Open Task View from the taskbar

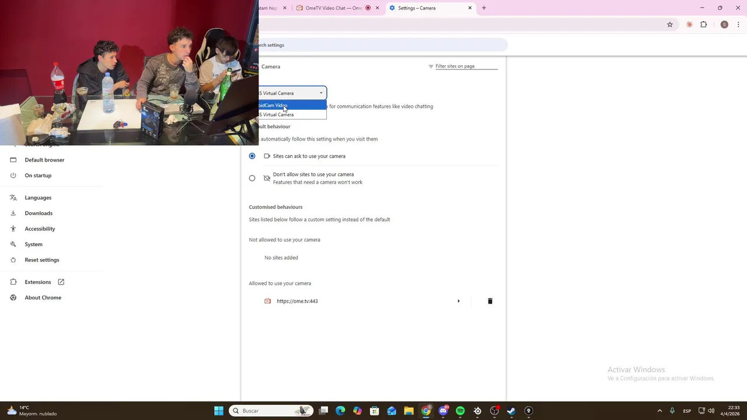coord(324,411)
